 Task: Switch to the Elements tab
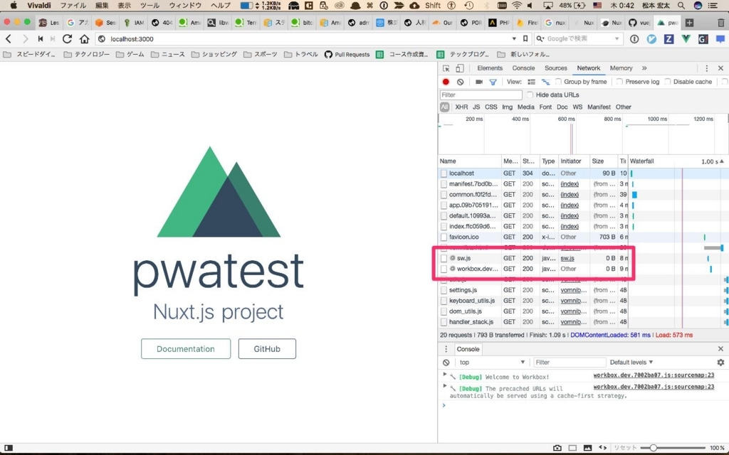490,68
